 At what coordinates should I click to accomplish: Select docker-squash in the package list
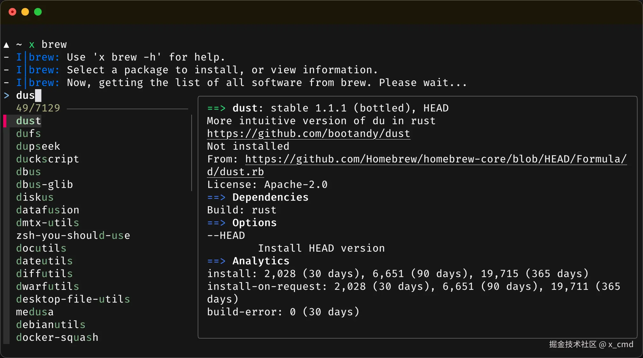[57, 338]
